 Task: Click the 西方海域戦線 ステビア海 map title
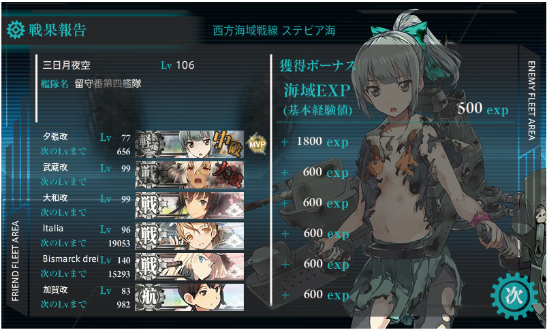(x=275, y=31)
